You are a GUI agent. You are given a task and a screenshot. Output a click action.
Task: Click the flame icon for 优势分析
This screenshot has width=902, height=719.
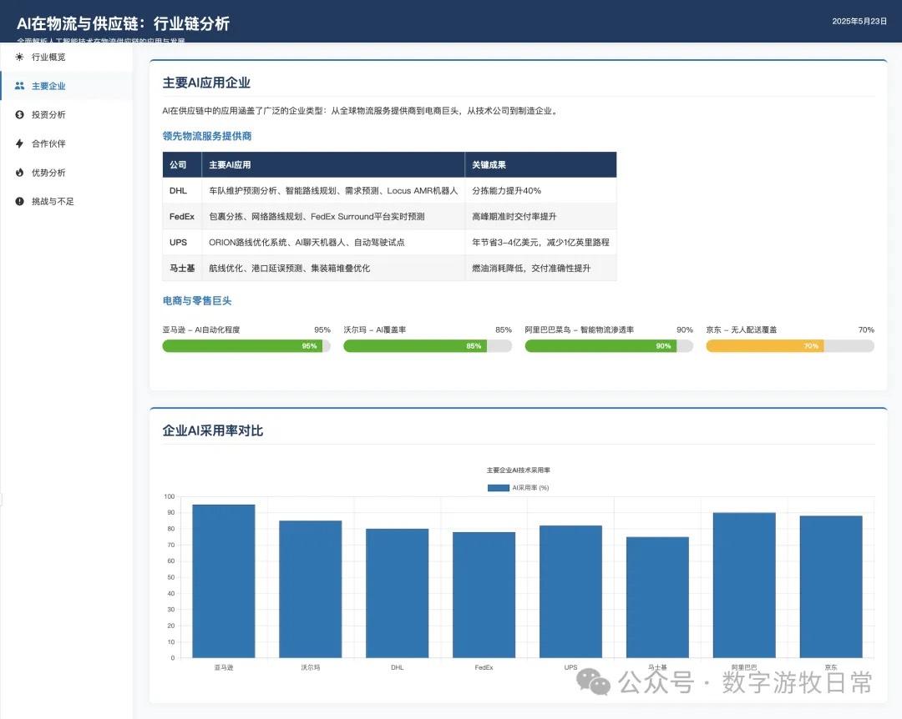pos(19,173)
